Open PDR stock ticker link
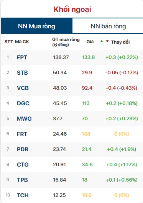The height and width of the screenshot is (203, 143). pos(23,149)
